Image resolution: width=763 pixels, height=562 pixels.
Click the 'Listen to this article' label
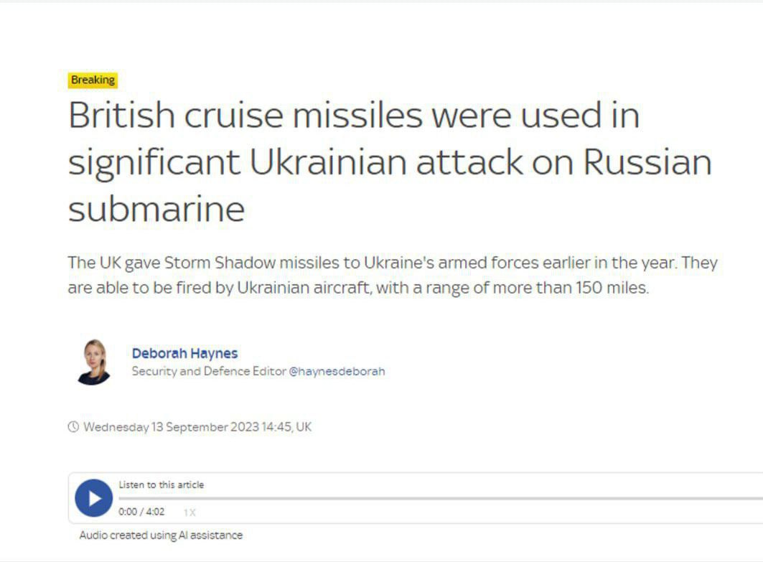pos(161,484)
